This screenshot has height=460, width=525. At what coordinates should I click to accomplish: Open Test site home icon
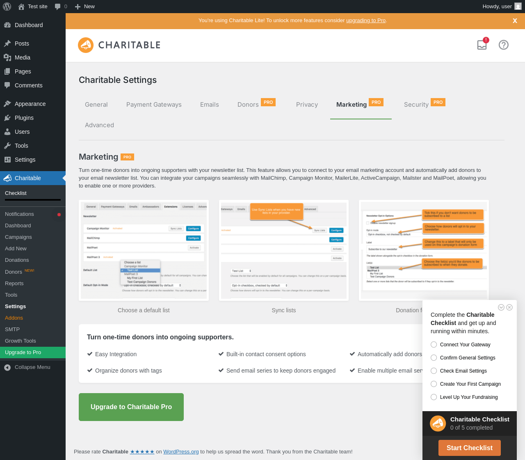click(x=21, y=7)
